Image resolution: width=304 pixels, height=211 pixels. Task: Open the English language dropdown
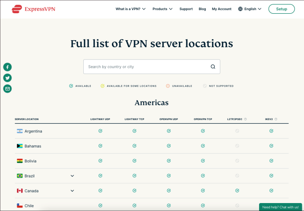pyautogui.click(x=250, y=9)
